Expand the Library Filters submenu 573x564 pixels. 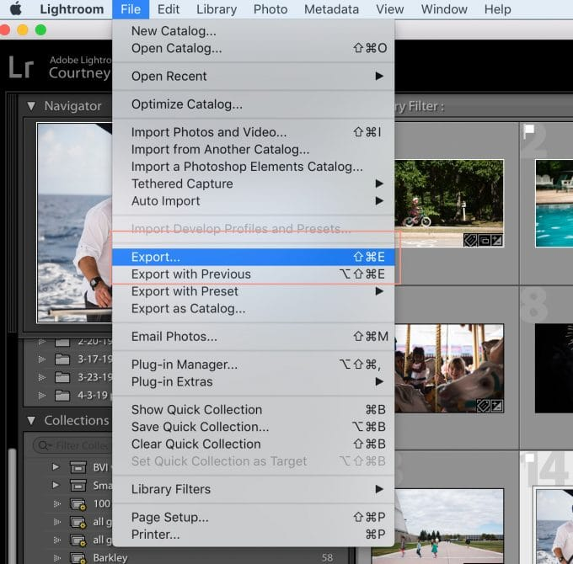(254, 489)
